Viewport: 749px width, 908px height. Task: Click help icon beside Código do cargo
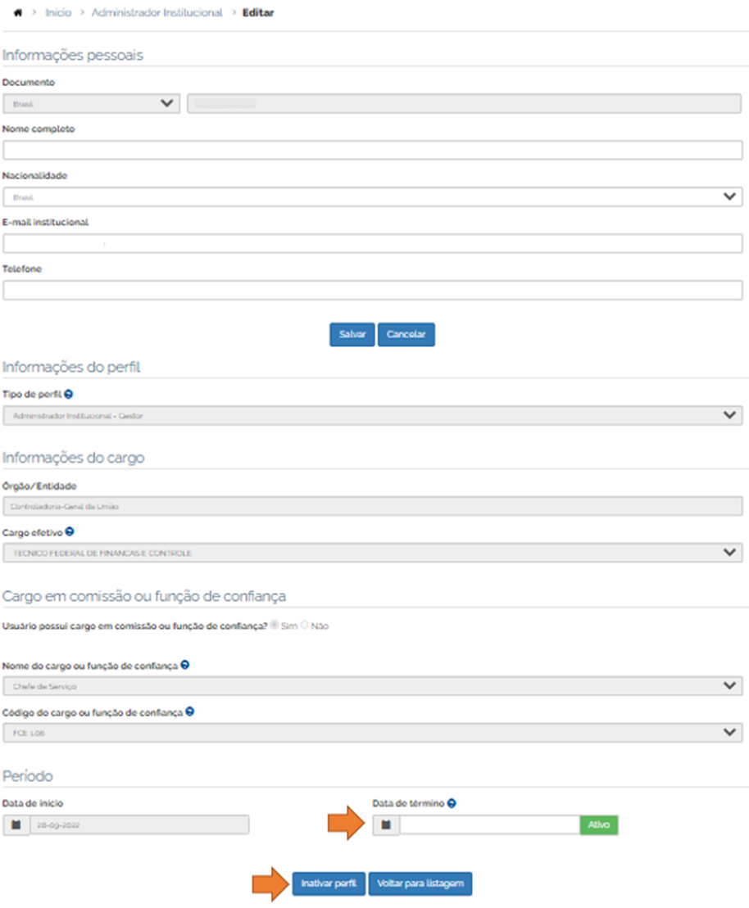pyautogui.click(x=189, y=712)
